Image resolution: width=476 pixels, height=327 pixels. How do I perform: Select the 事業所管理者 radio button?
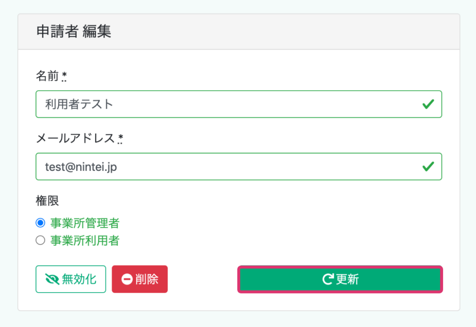pyautogui.click(x=40, y=223)
